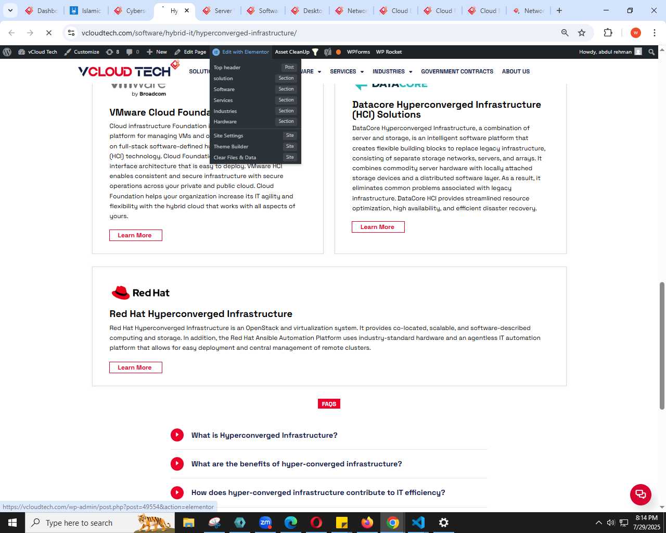Open Theme Builder in Elementor submenu
Image resolution: width=666 pixels, height=533 pixels.
(x=255, y=146)
